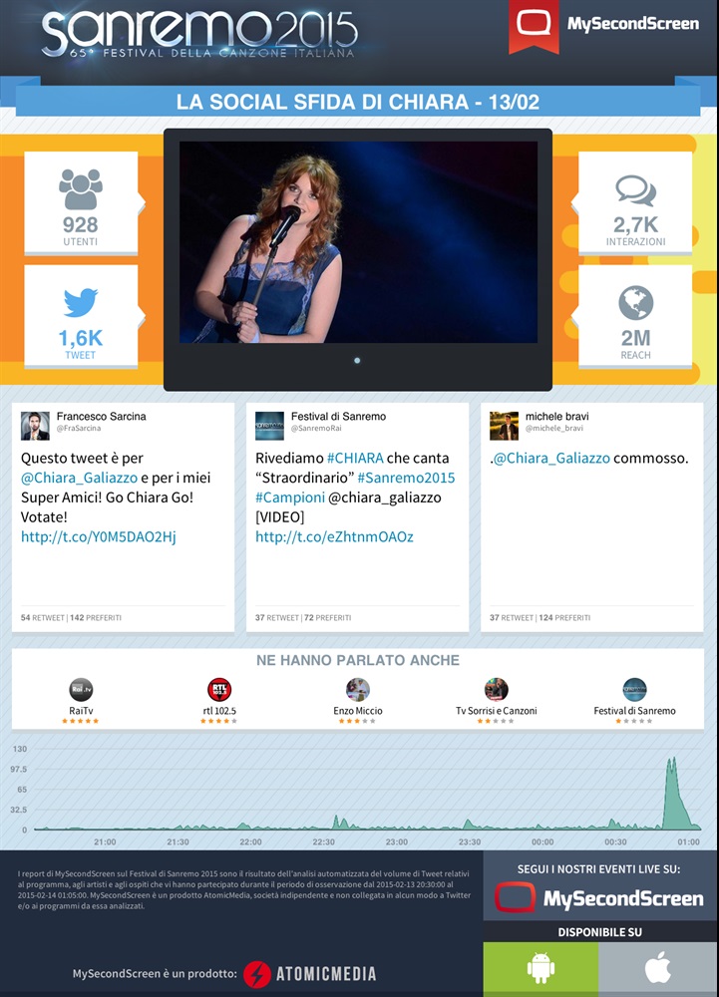Click the Apple download icon

pos(658,968)
